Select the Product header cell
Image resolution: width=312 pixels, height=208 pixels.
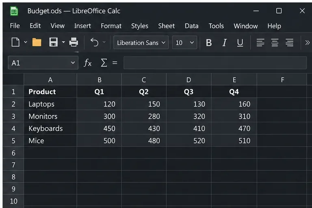[50, 92]
